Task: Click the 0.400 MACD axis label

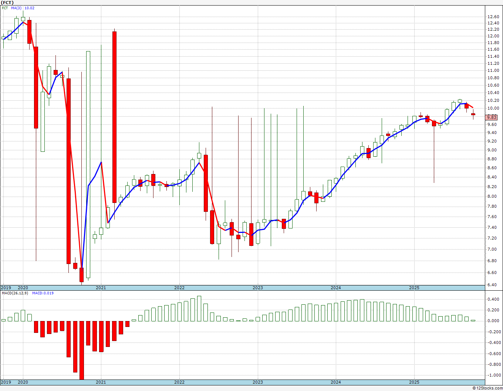Action: pyautogui.click(x=494, y=299)
